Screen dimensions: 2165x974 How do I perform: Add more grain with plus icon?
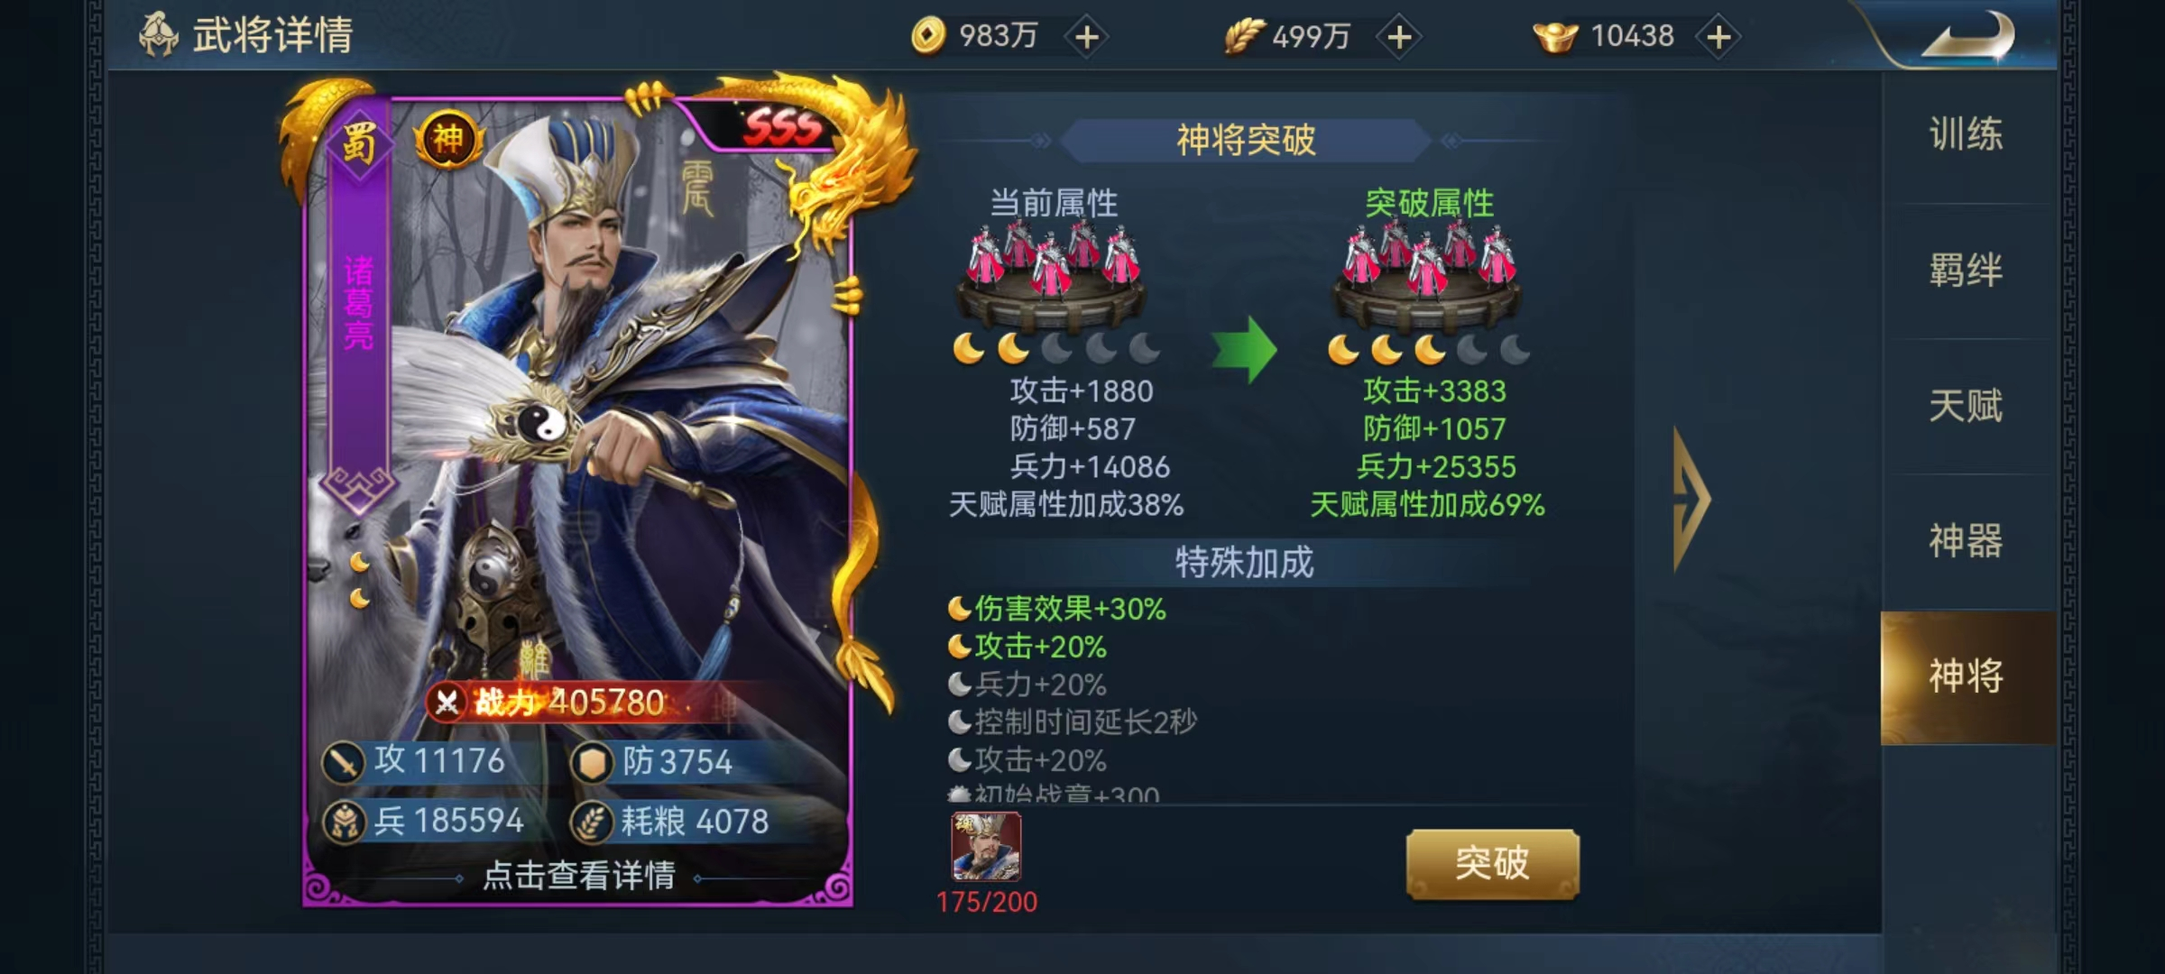click(1399, 37)
